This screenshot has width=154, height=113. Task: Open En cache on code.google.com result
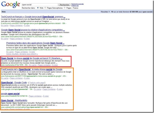37,89
